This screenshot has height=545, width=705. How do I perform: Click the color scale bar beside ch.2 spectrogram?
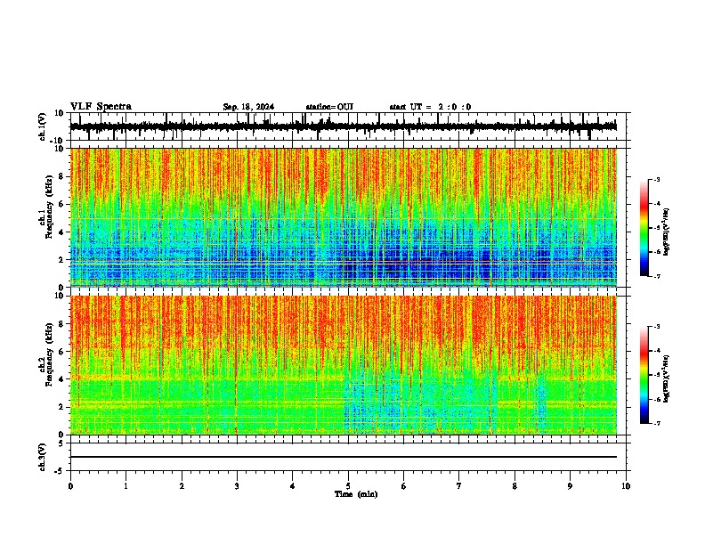click(644, 375)
